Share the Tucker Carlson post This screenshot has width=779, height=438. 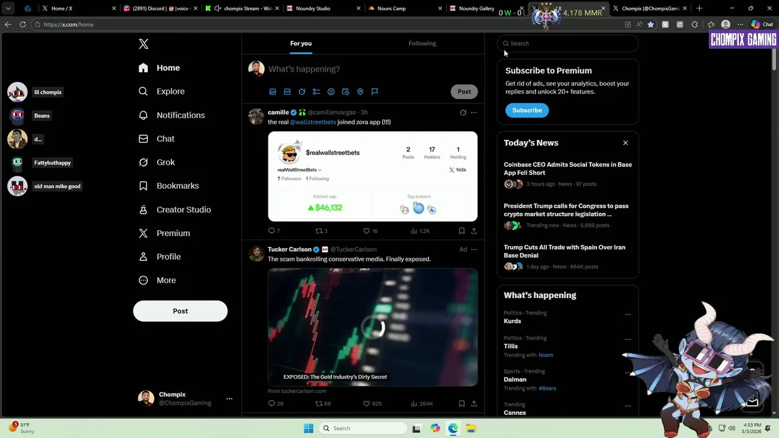[474, 403]
